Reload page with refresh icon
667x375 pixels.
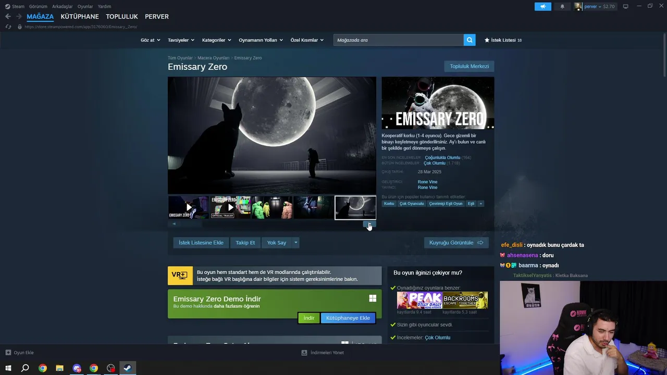pos(8,27)
